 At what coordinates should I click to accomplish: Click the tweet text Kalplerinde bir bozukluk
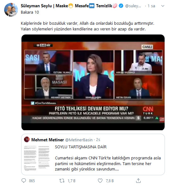click(x=88, y=26)
